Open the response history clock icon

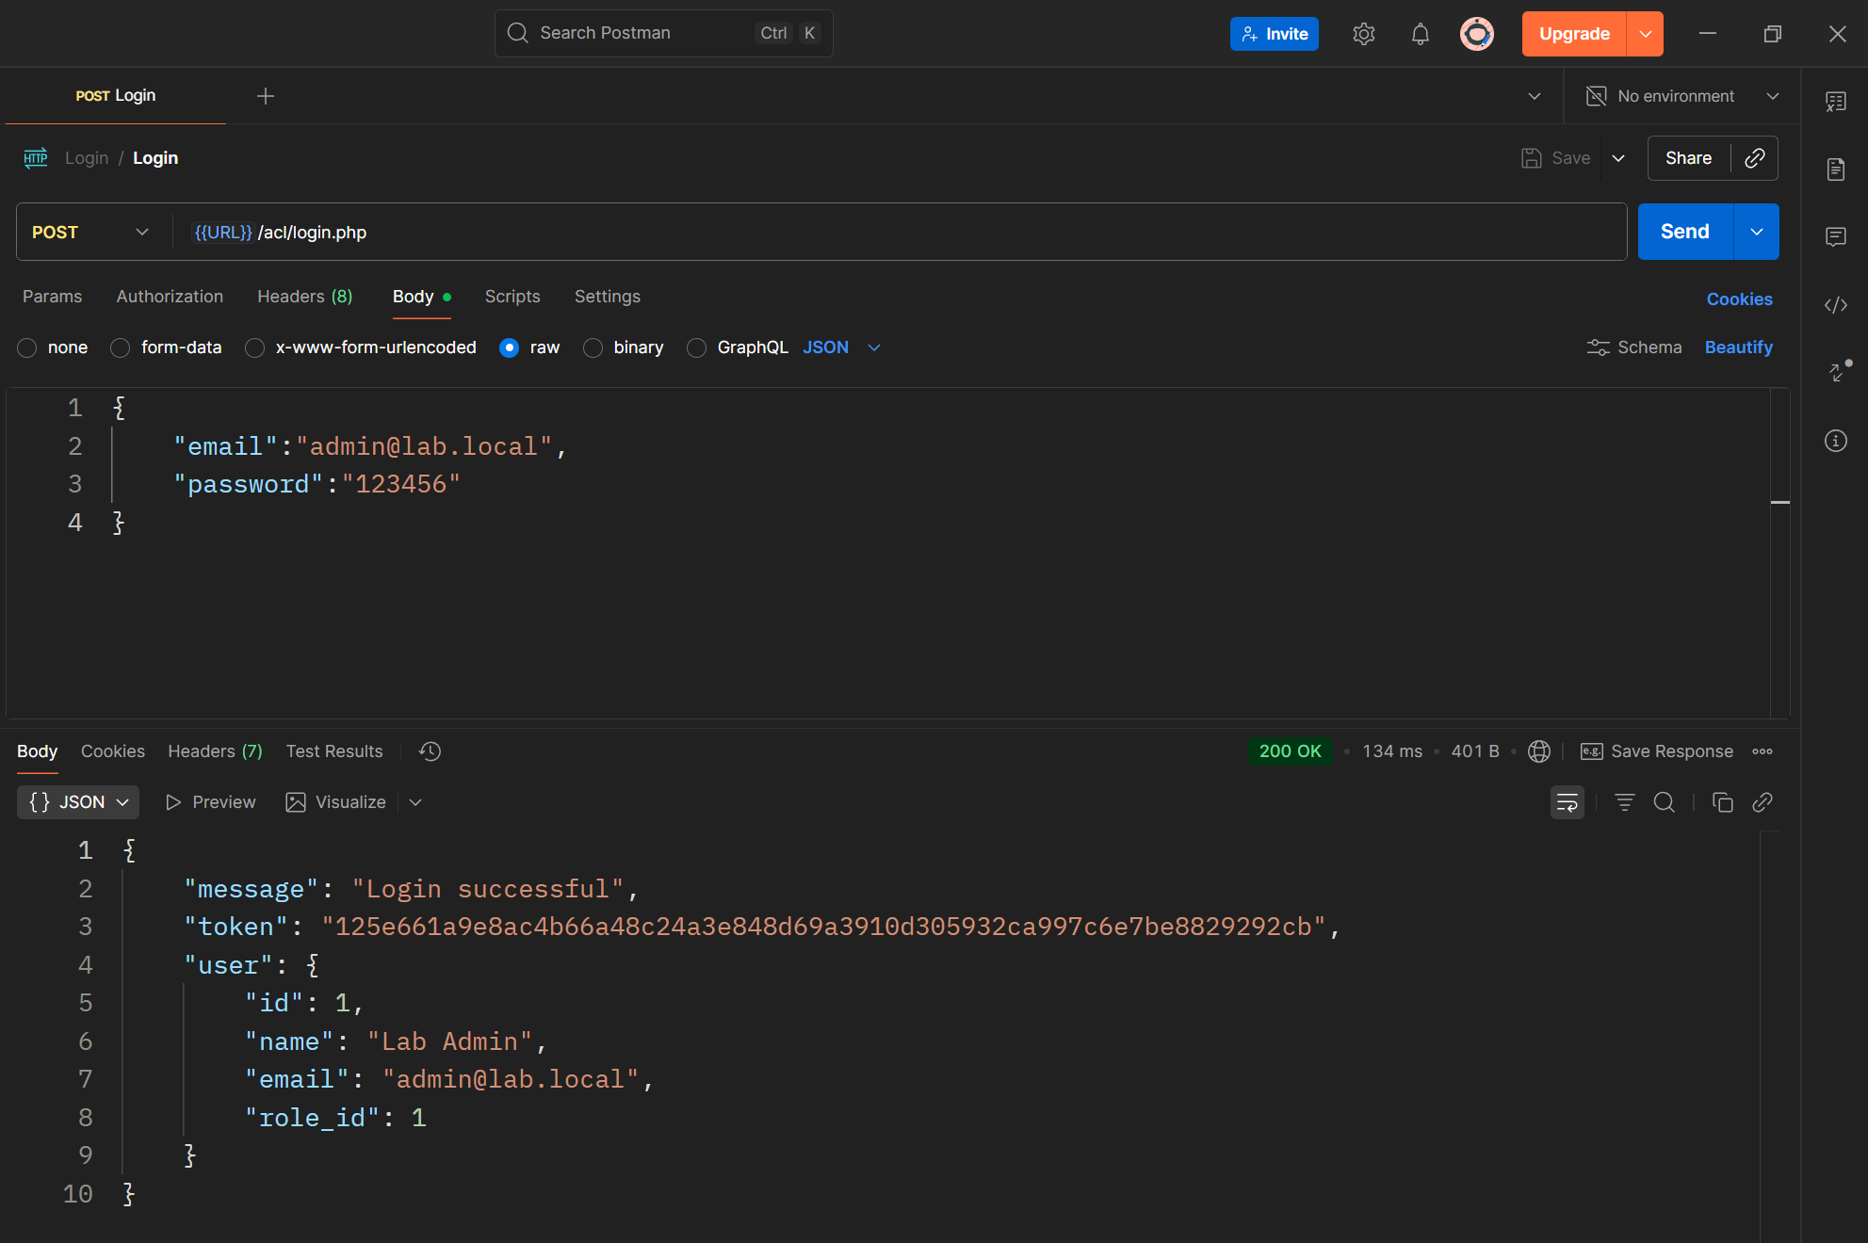430,751
